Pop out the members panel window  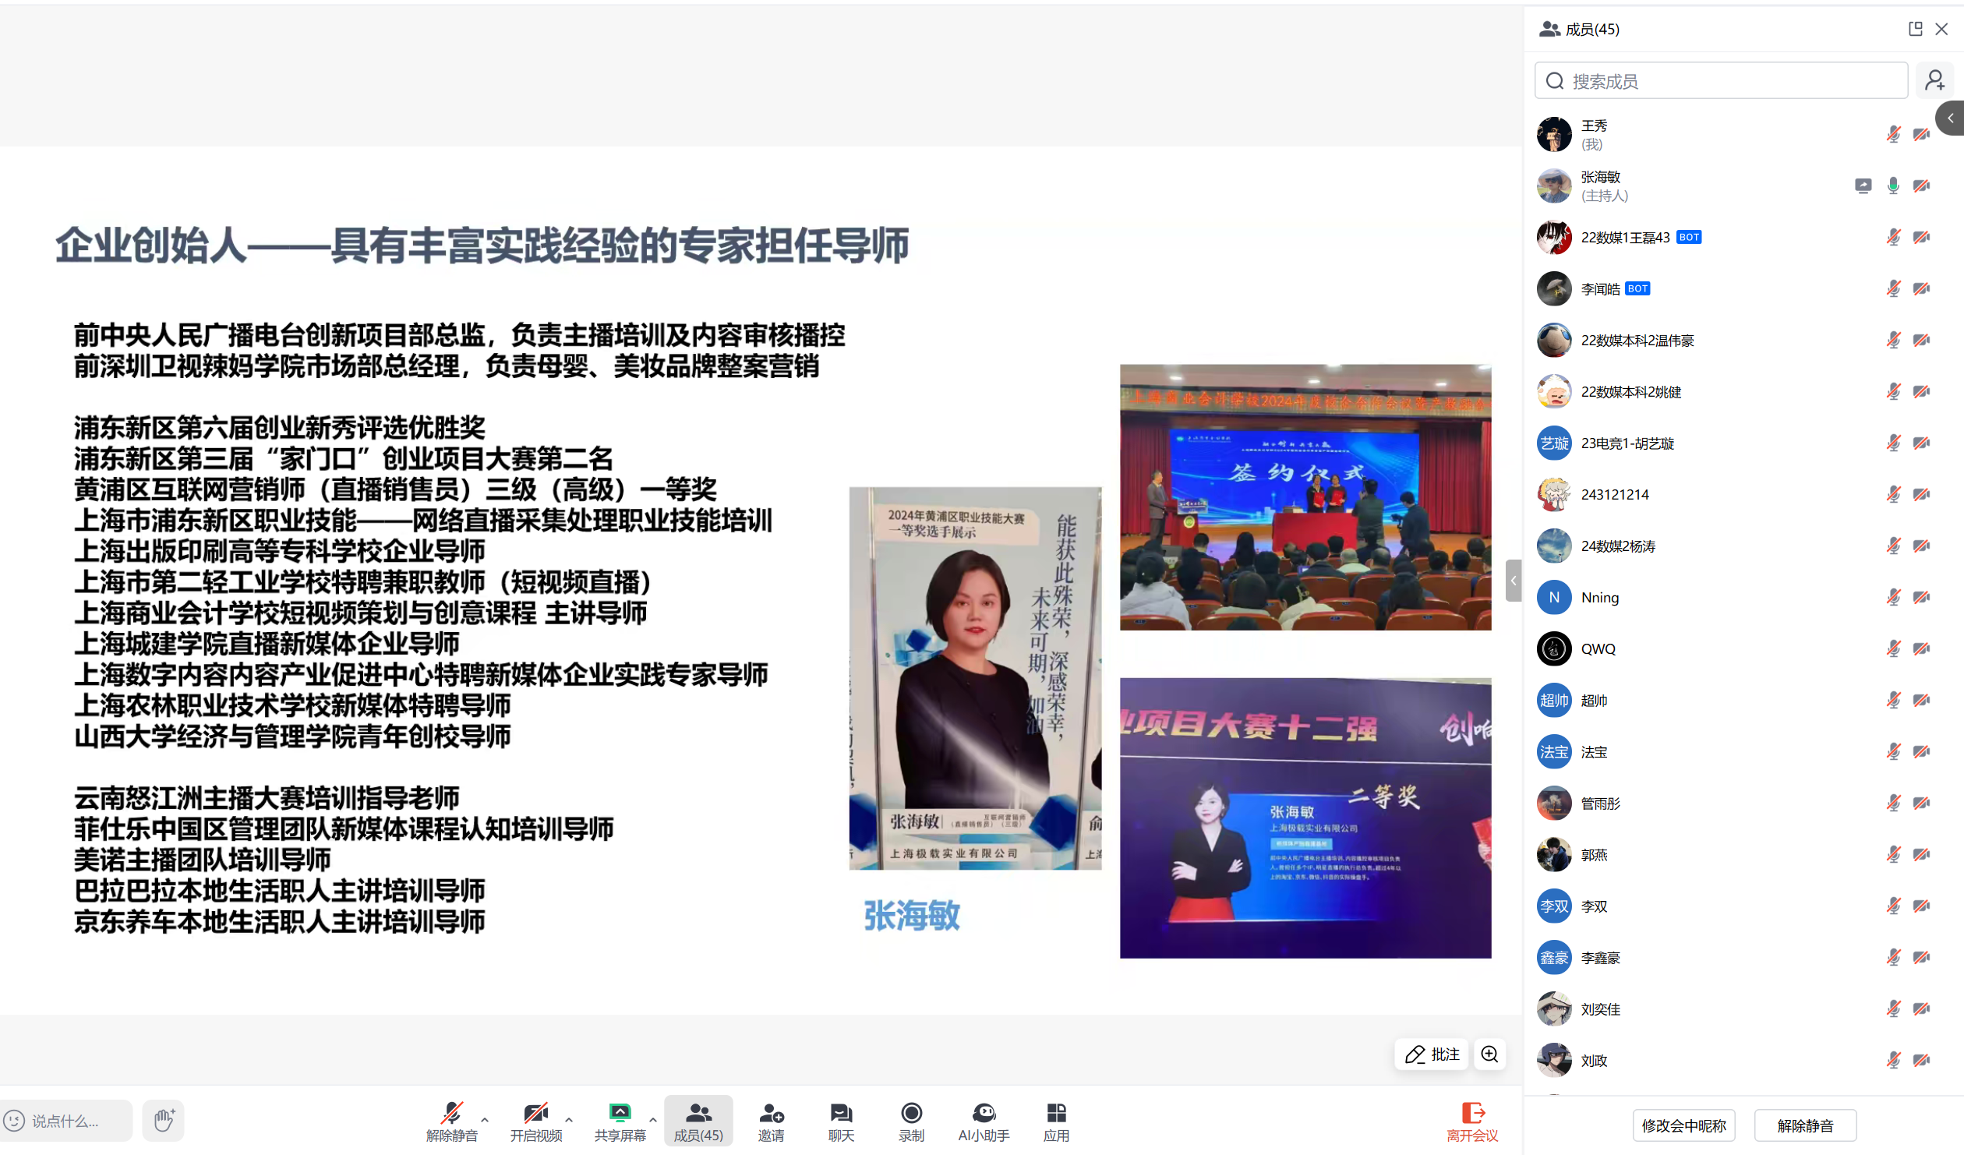coord(1915,29)
